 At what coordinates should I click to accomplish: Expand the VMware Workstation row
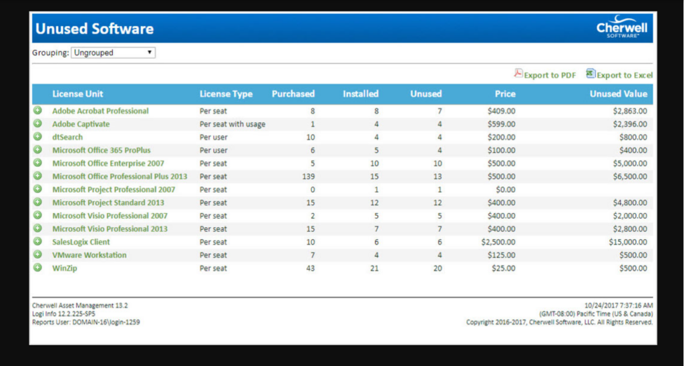pyautogui.click(x=37, y=254)
